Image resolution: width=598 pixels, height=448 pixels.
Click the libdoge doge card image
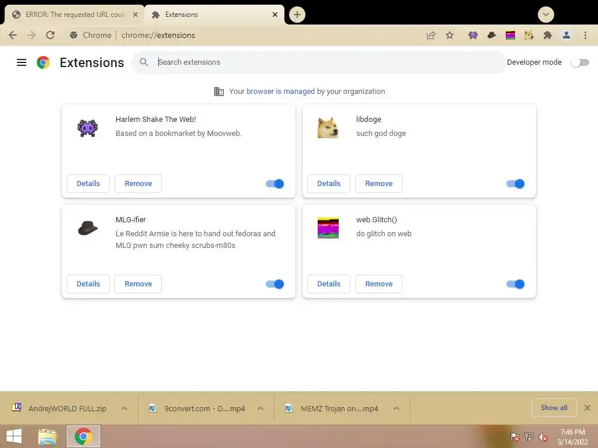(328, 128)
